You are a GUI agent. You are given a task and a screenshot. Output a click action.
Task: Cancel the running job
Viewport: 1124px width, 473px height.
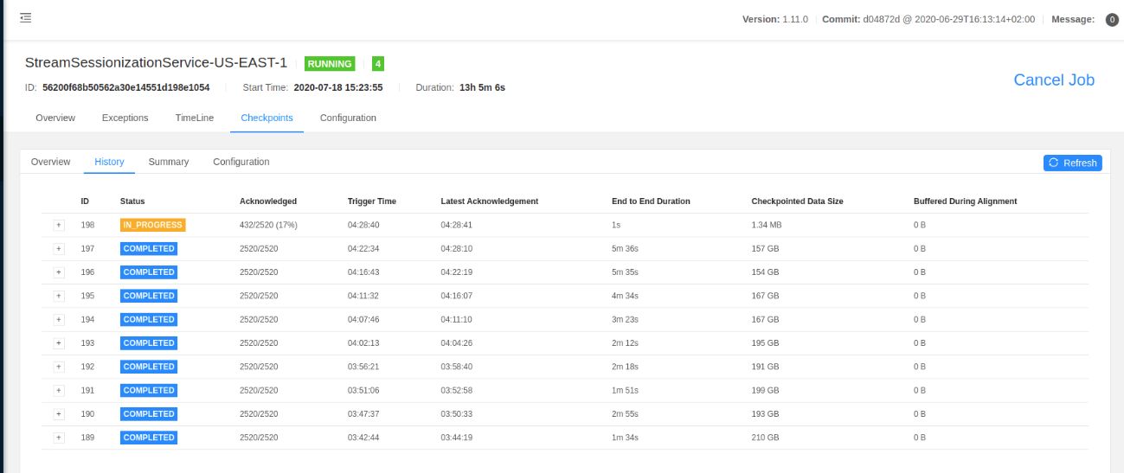1053,80
